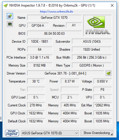This screenshot has height=140, width=119.
Task: Open the sensor monitoring graph icon
Action: [x=10, y=24]
